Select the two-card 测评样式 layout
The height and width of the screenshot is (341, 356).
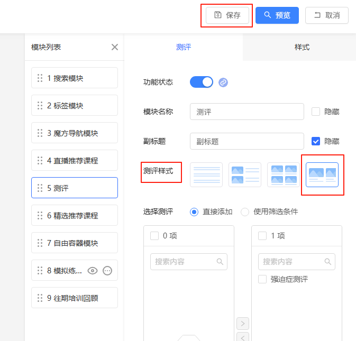(x=322, y=174)
